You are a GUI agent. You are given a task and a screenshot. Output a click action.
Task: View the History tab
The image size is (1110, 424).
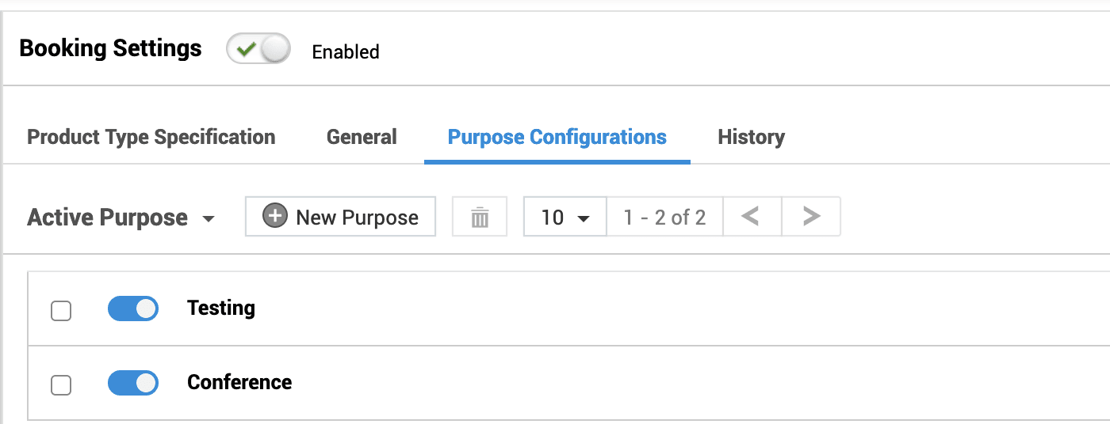(x=751, y=137)
